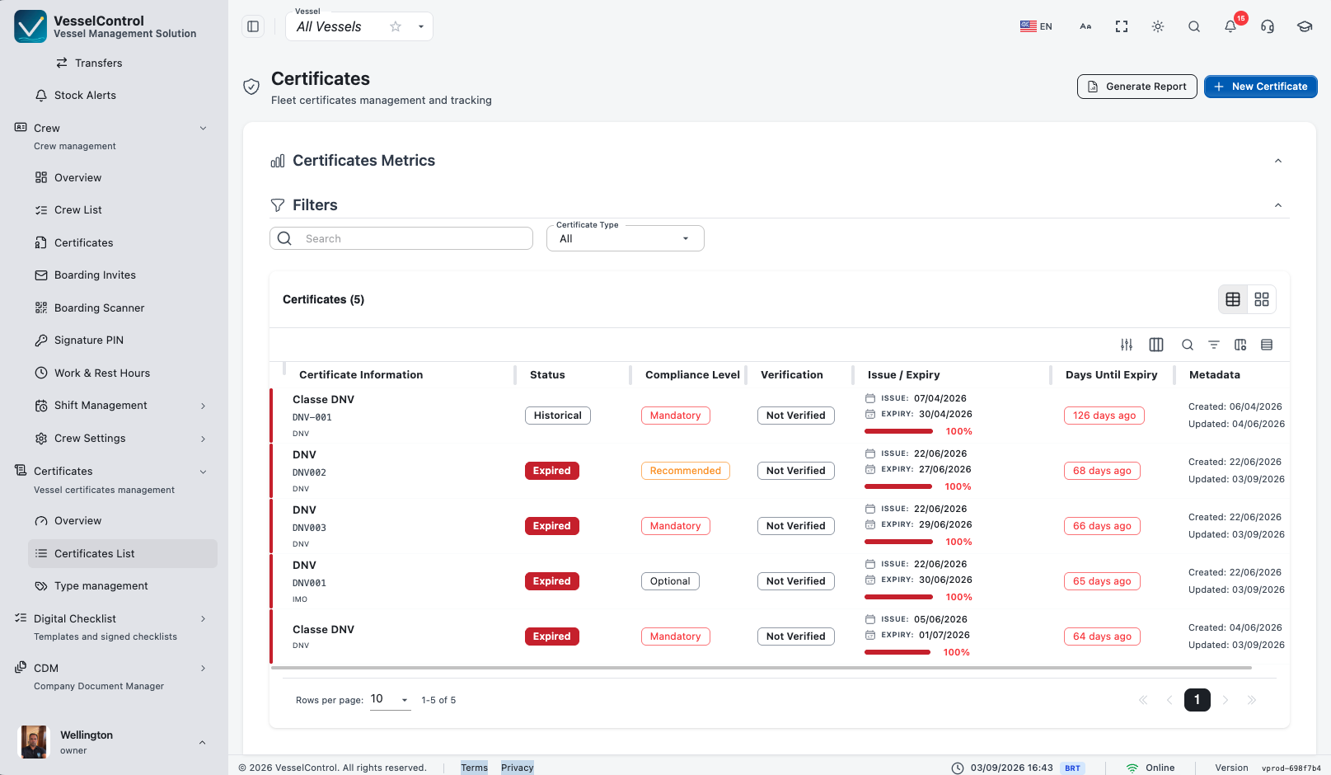Viewport: 1331px width, 775px height.
Task: Click the horizontal table scrollbar
Action: point(762,668)
